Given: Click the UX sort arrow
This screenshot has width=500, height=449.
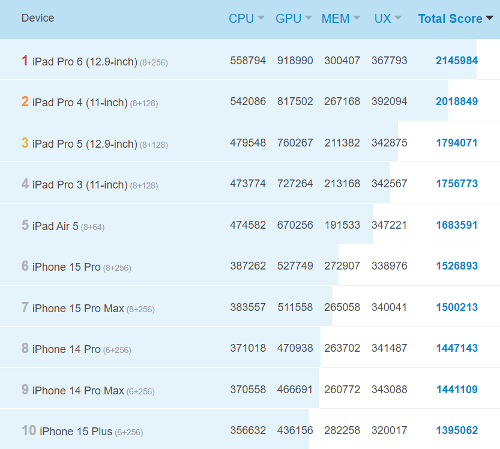Looking at the screenshot, I should (x=398, y=18).
